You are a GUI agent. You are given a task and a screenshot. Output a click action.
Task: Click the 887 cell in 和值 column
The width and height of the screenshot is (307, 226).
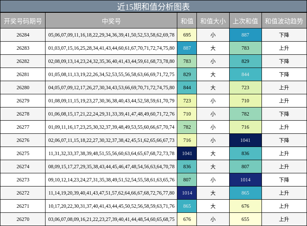tap(187, 48)
